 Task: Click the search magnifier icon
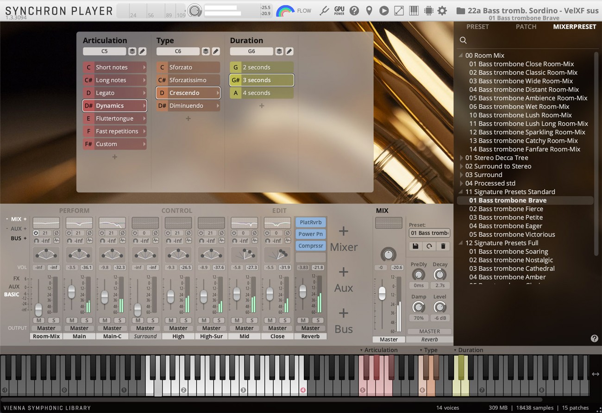point(463,40)
